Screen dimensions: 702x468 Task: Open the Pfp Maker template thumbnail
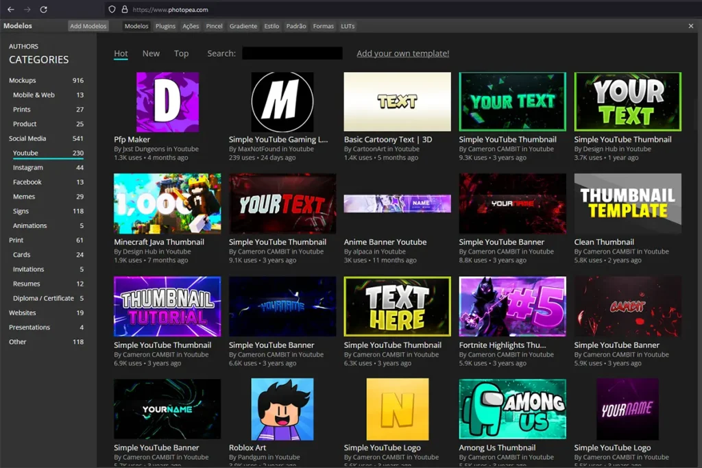167,102
